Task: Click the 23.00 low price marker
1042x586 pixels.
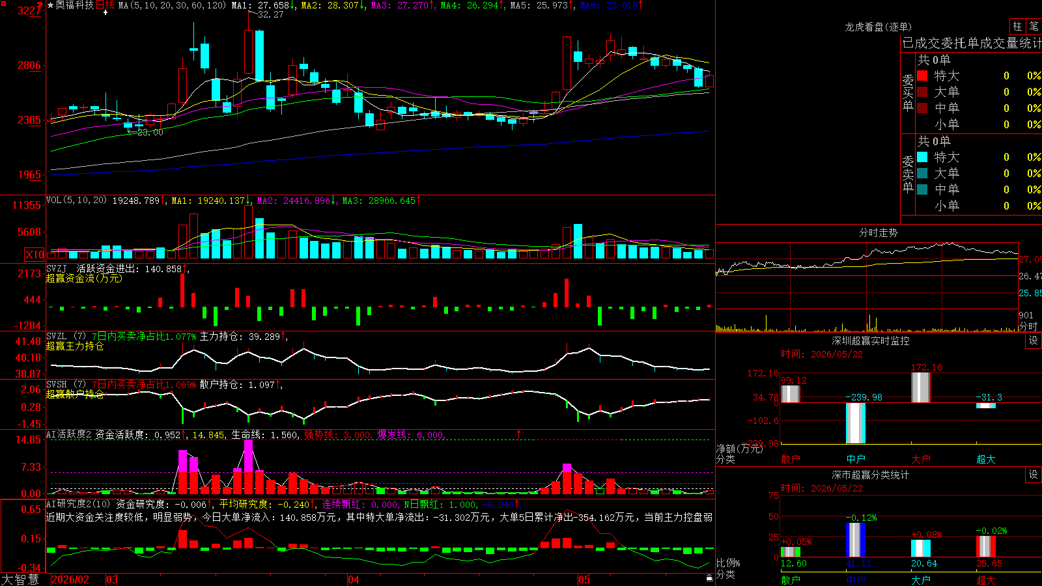Action: click(150, 132)
